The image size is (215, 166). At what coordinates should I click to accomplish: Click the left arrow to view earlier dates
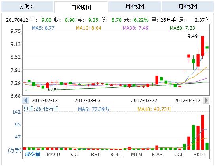(x=26, y=100)
